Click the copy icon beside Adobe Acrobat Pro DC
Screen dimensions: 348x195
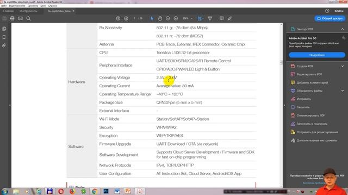click(344, 38)
